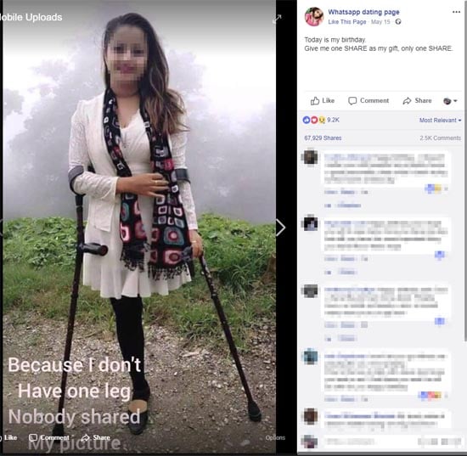Click the globe privacy icon beside May 15
Screen dimensions: 467x456
point(398,22)
